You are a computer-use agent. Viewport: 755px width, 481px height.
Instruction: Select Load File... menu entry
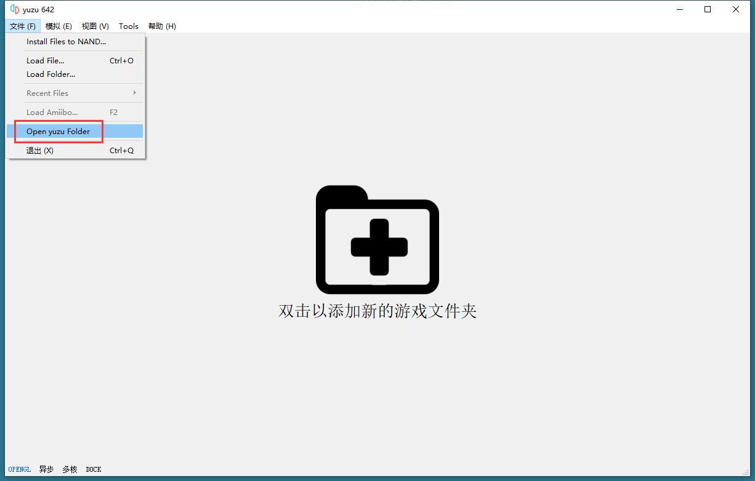click(x=75, y=61)
